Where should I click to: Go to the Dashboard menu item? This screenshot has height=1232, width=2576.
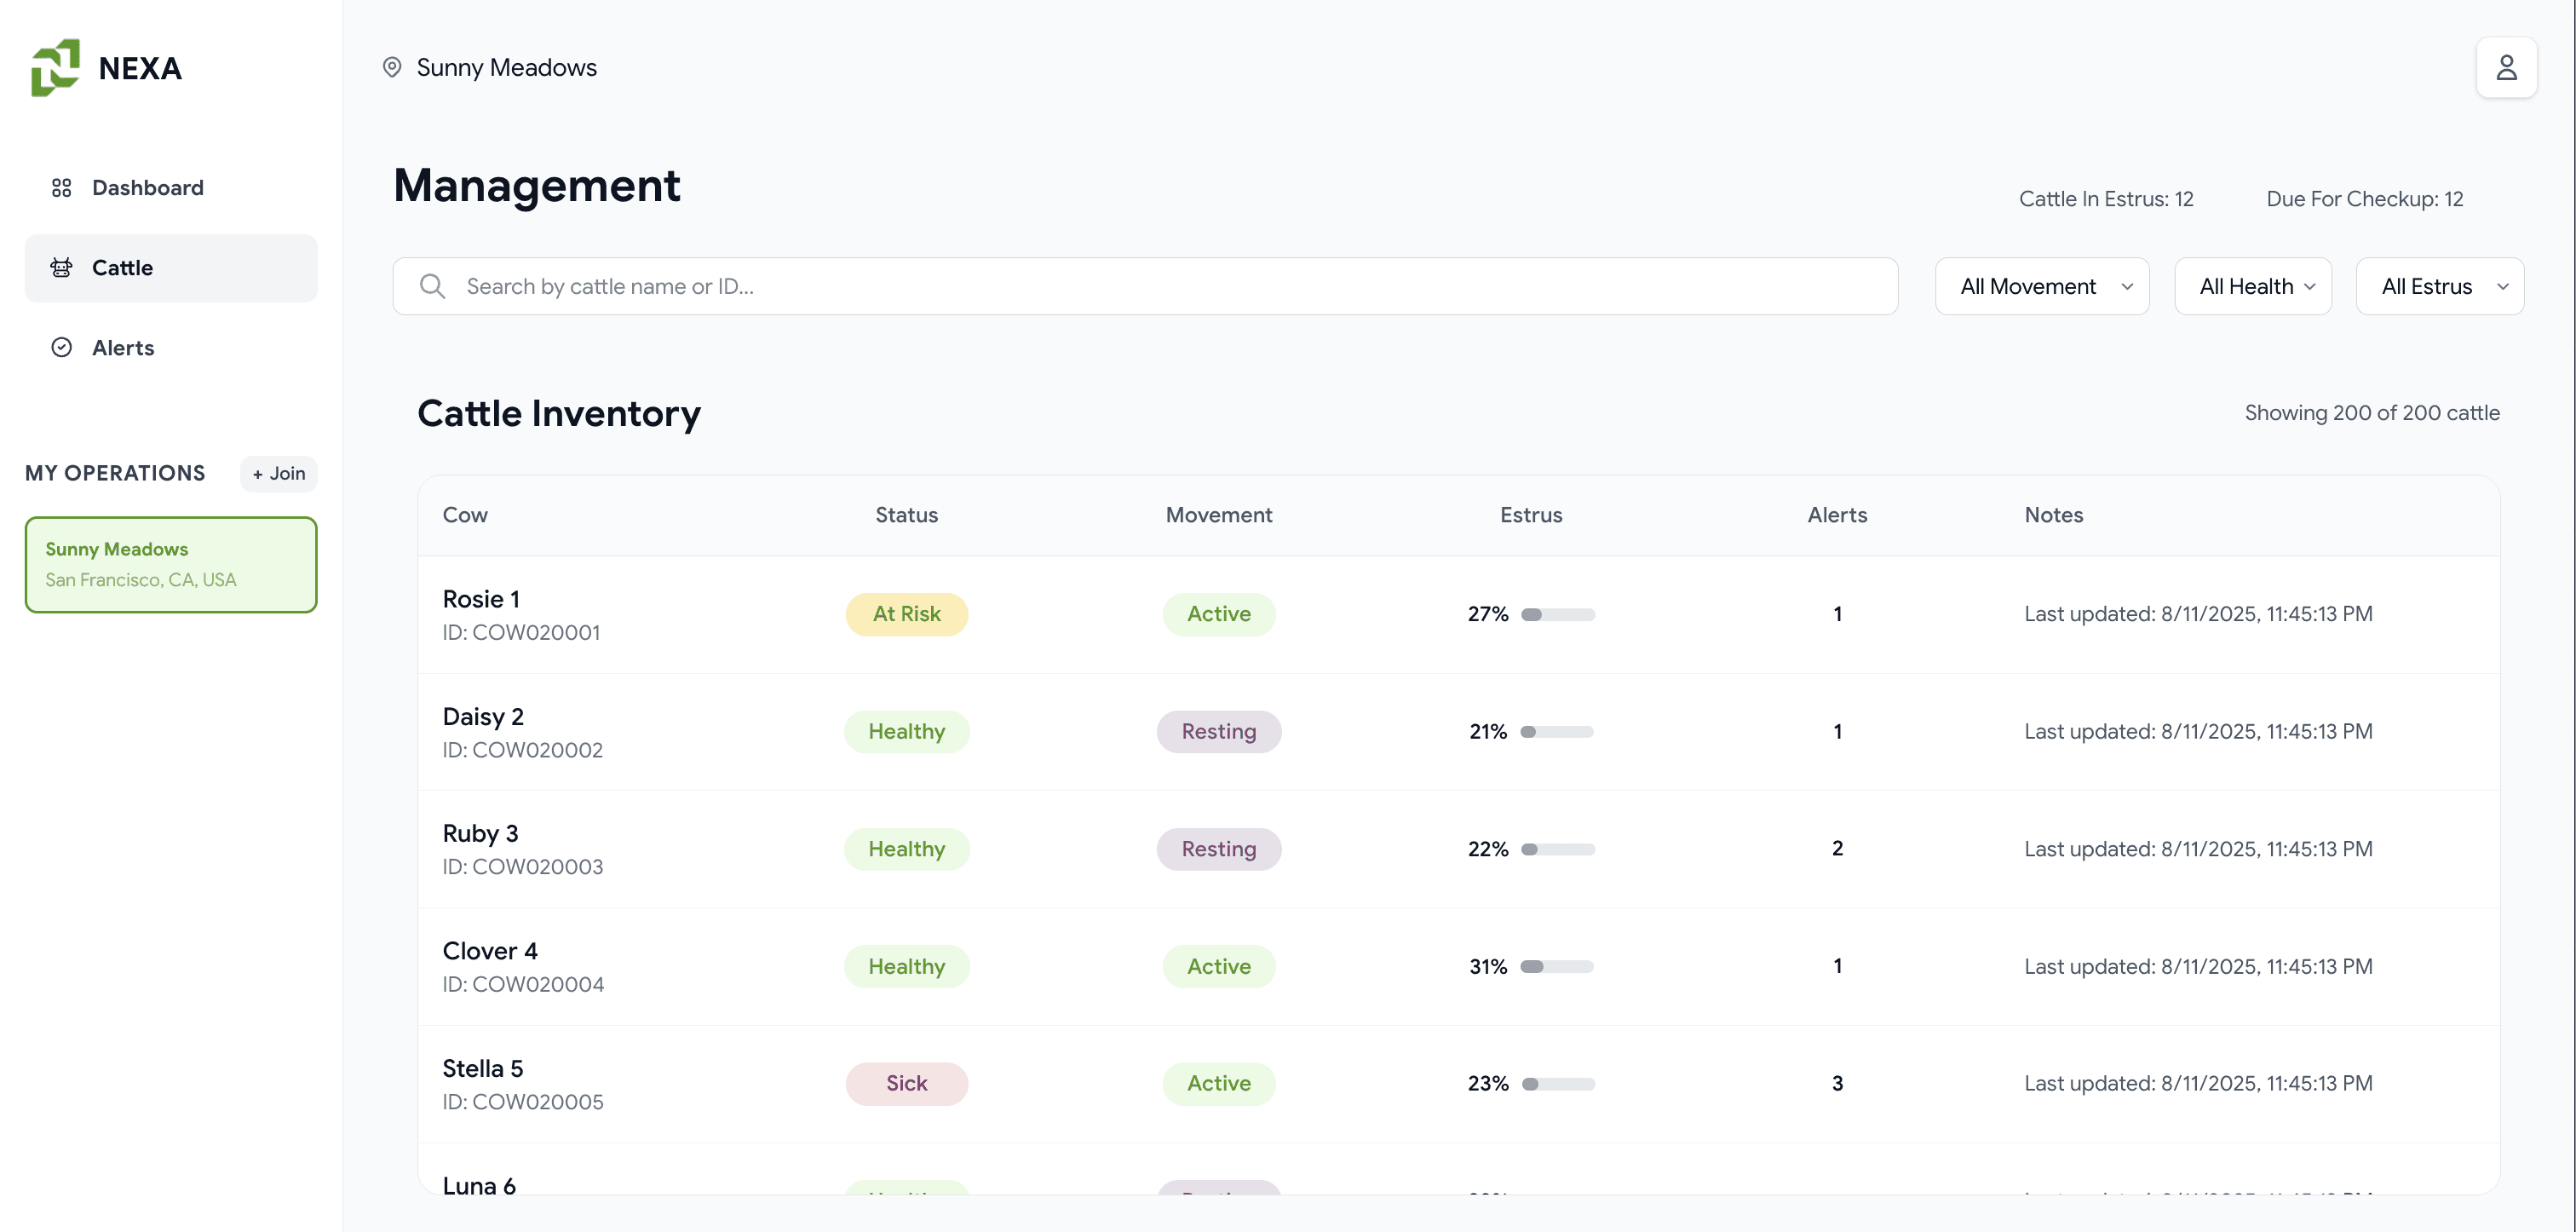tap(147, 188)
